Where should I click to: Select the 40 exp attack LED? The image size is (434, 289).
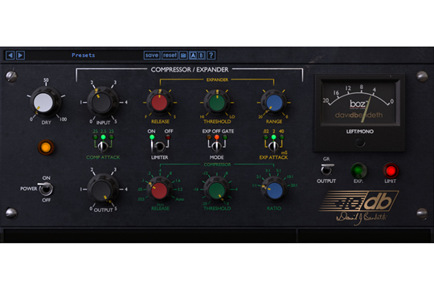point(282,137)
